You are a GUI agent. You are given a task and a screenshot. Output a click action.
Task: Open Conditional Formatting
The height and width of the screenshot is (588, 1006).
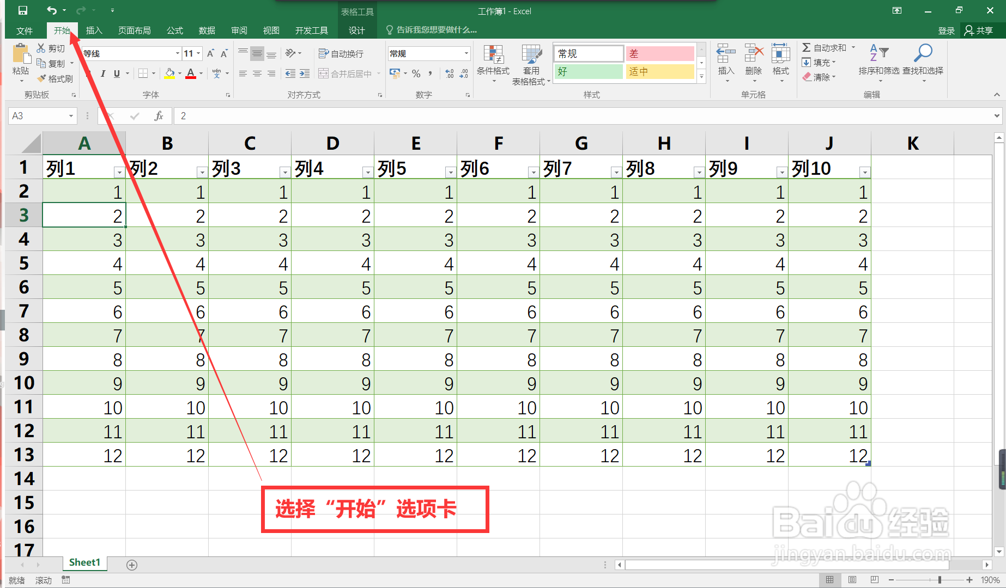(493, 62)
